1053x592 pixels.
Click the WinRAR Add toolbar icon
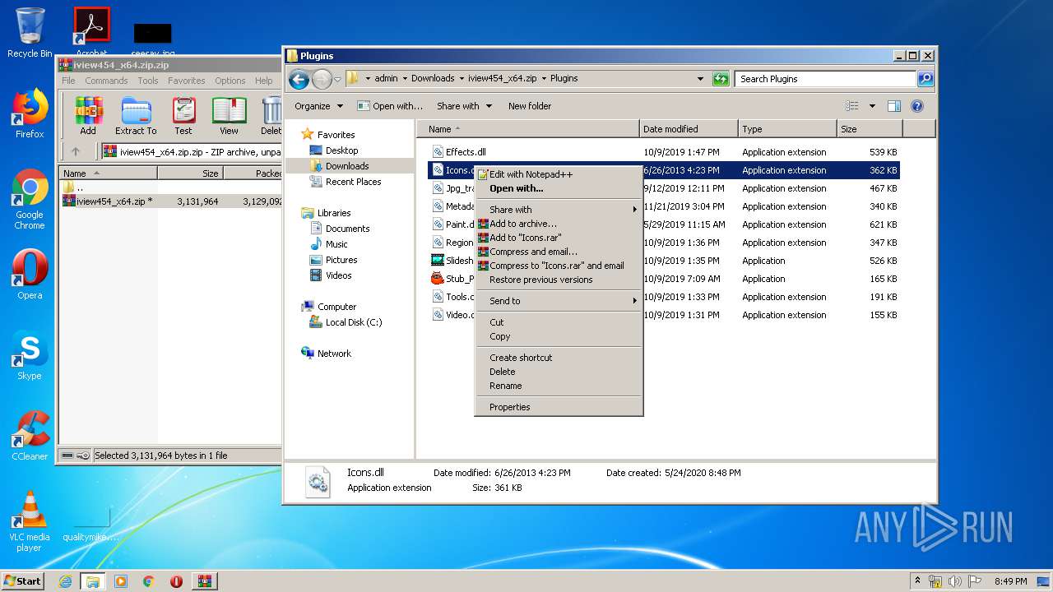(88, 115)
